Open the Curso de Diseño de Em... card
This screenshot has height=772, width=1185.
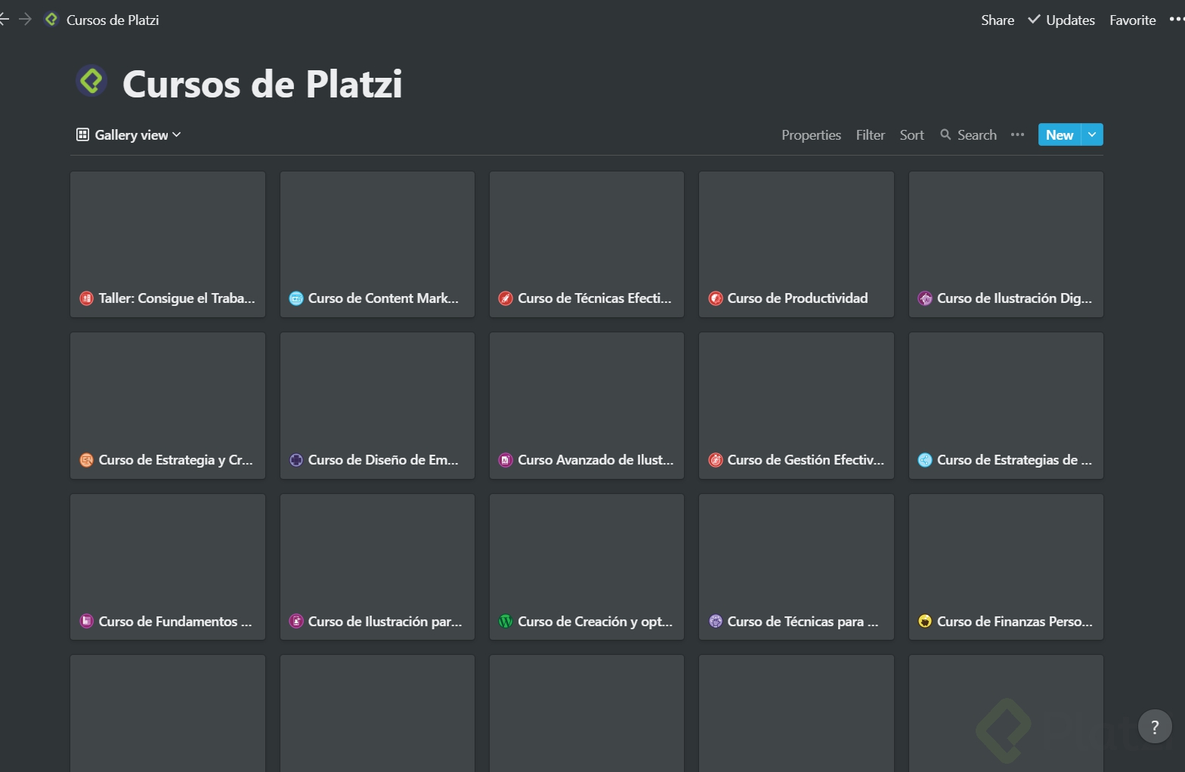377,406
